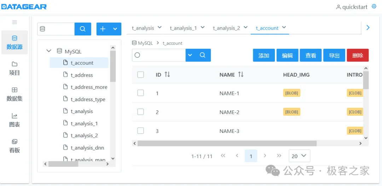Click the red 删除 delete button
Viewport: 382px width, 186px height.
[358, 55]
